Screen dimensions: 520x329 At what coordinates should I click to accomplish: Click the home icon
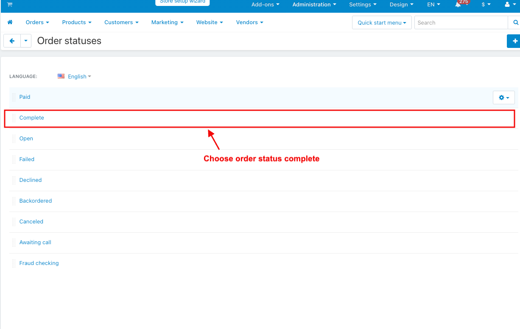(x=10, y=22)
